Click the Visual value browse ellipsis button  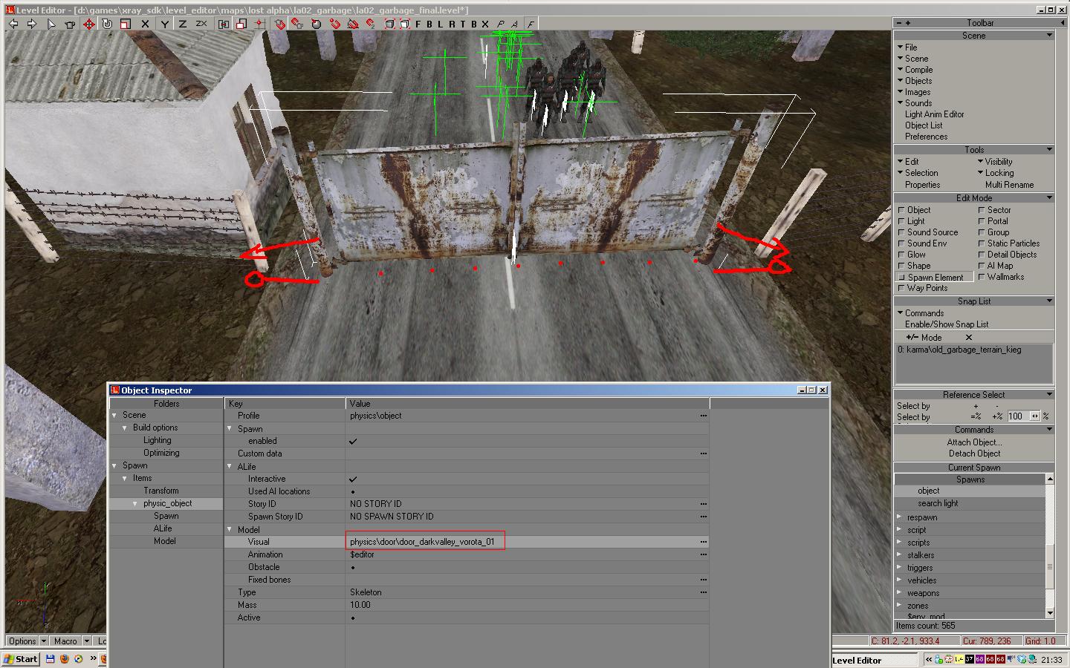(x=703, y=542)
